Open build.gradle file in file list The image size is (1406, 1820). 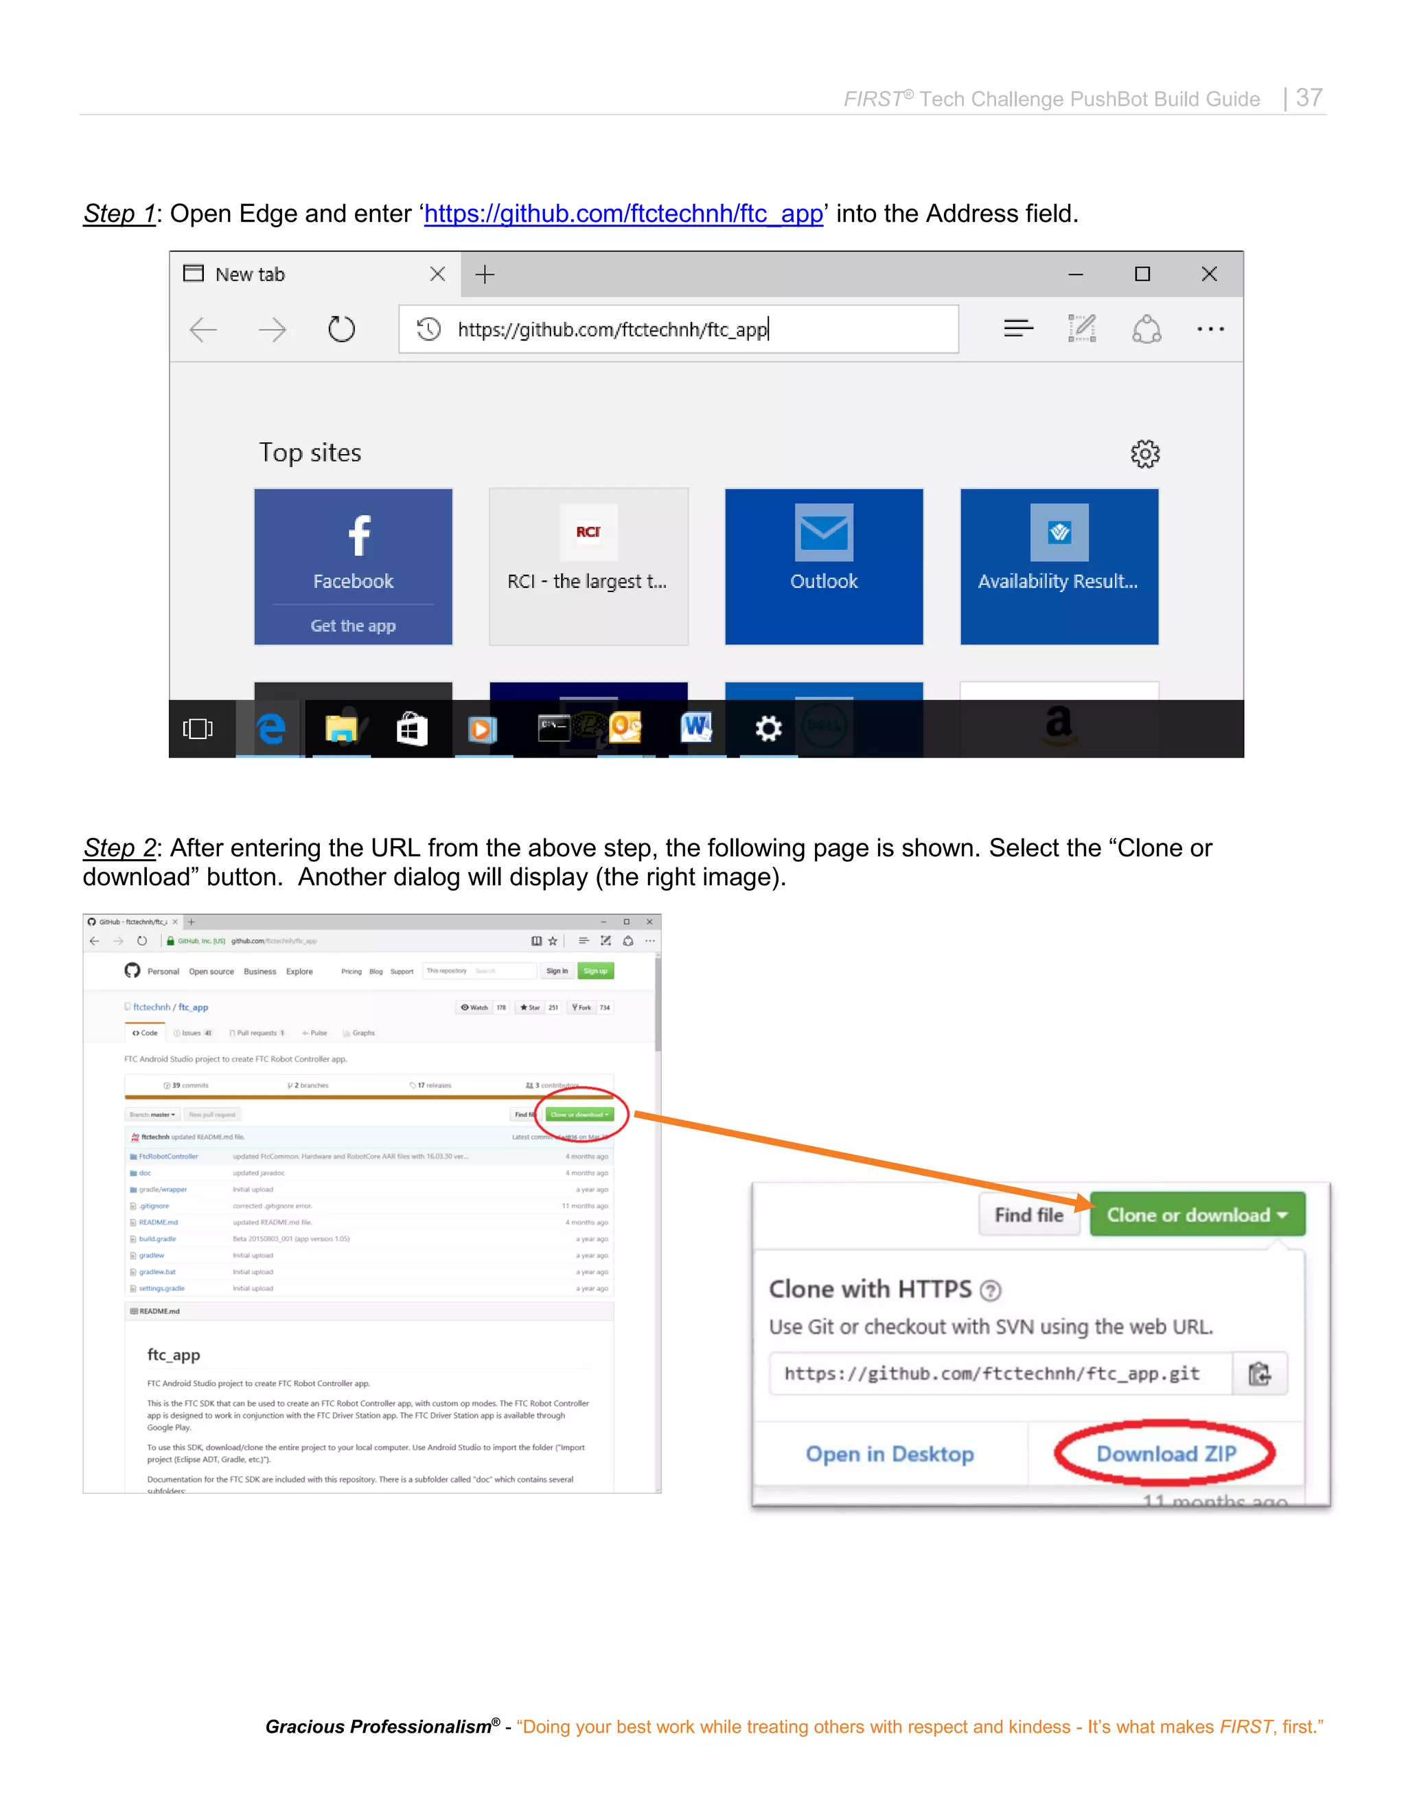(157, 1239)
